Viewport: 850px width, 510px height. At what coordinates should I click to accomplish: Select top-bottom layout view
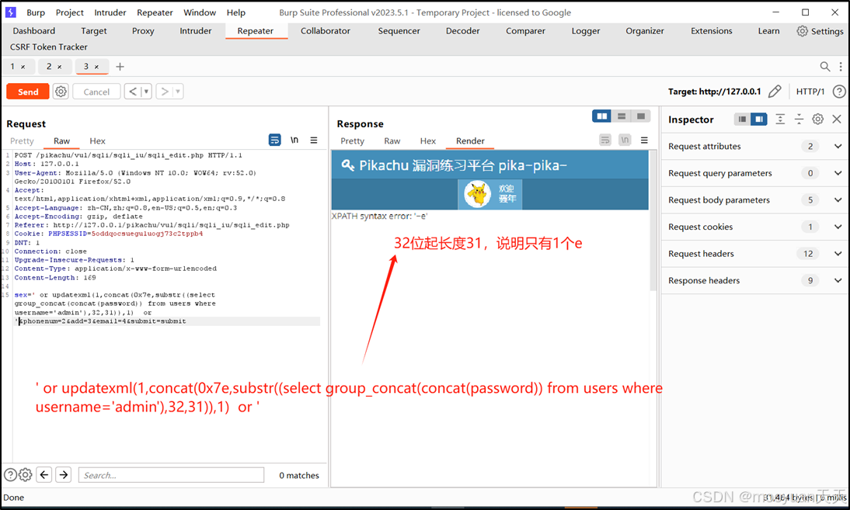click(622, 116)
